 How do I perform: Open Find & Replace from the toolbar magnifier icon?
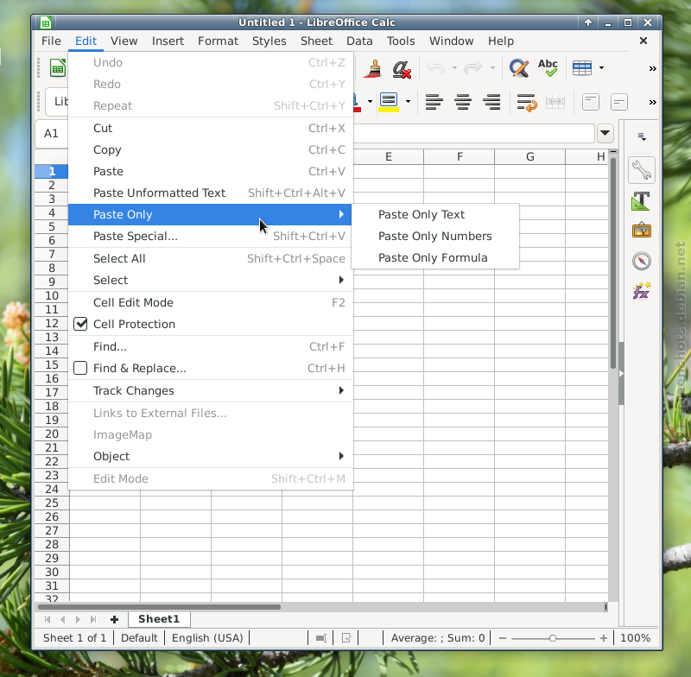(x=519, y=68)
